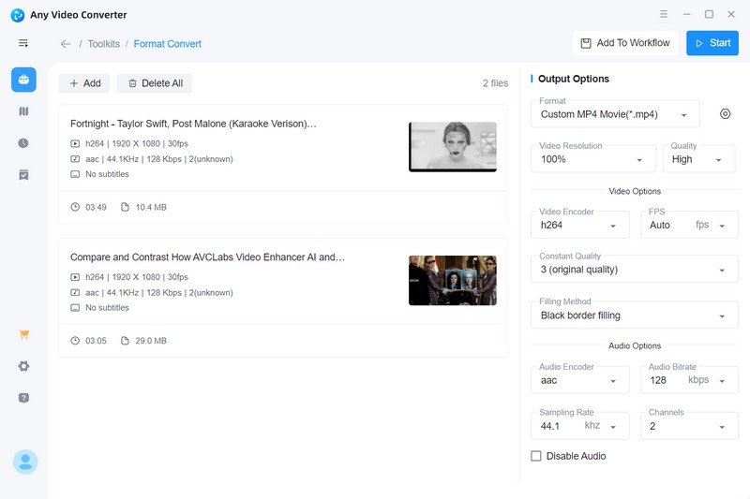Open the Quality High dropdown
This screenshot has height=499, width=750.
click(698, 159)
